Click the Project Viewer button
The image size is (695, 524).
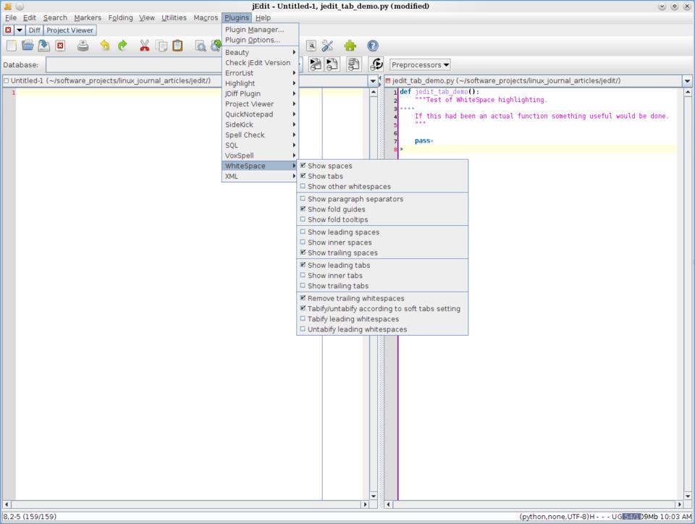coord(70,30)
